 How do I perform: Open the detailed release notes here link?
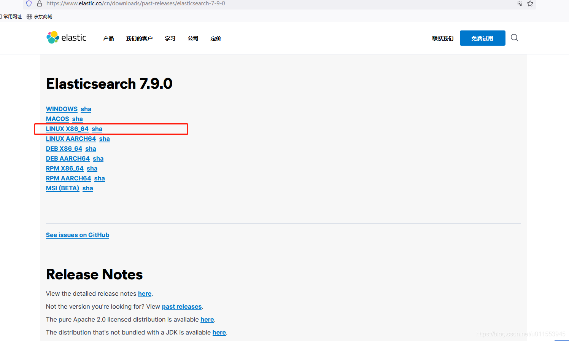click(145, 293)
